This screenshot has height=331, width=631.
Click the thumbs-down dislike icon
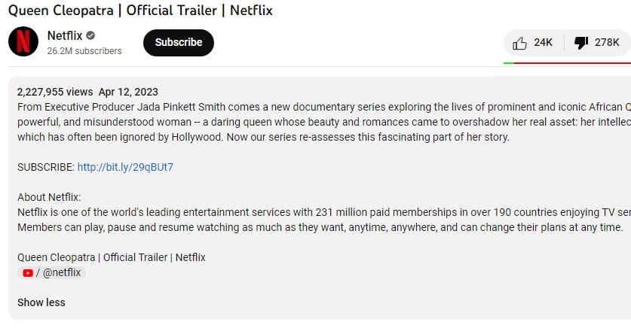point(581,43)
